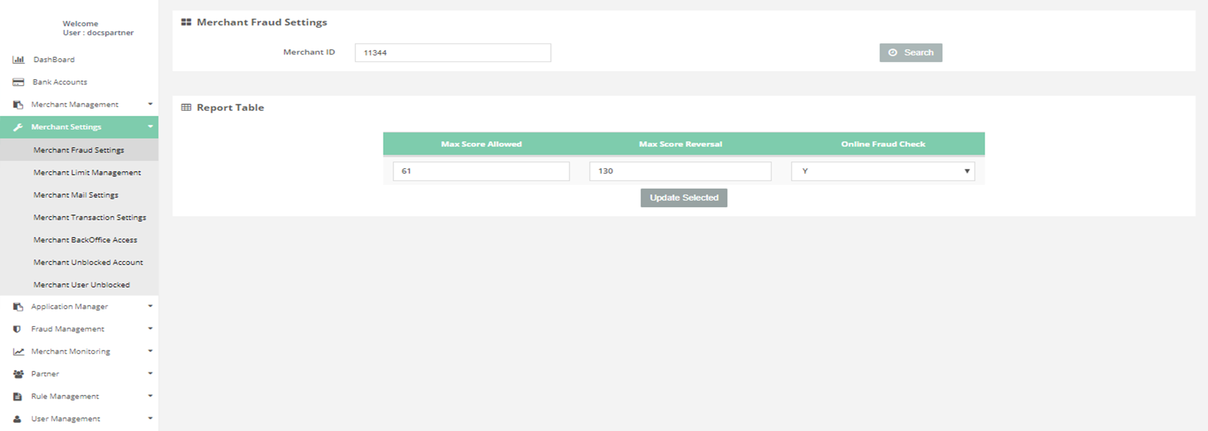
Task: Click the Partner people icon
Action: pos(18,374)
